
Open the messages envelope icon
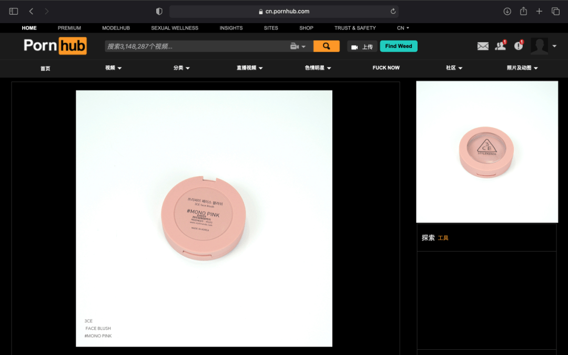(483, 46)
